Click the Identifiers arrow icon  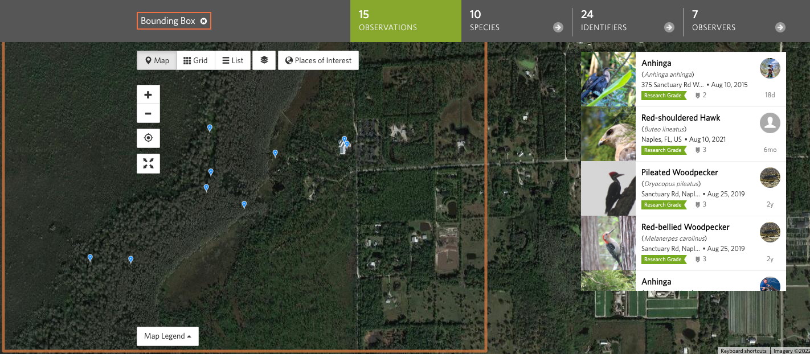coord(669,27)
